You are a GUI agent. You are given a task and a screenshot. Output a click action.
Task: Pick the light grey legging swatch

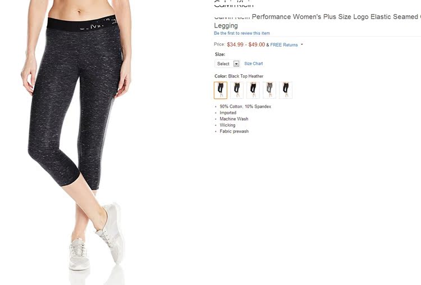(269, 90)
